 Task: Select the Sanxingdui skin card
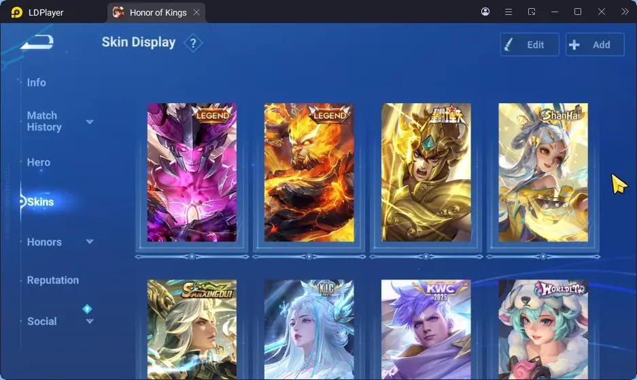click(x=192, y=329)
